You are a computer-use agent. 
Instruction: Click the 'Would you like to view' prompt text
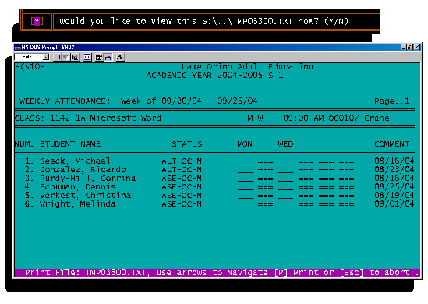204,21
